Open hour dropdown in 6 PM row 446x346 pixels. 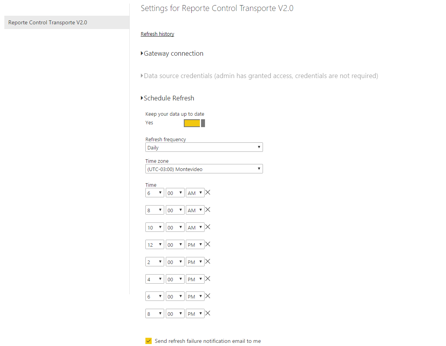(x=154, y=297)
